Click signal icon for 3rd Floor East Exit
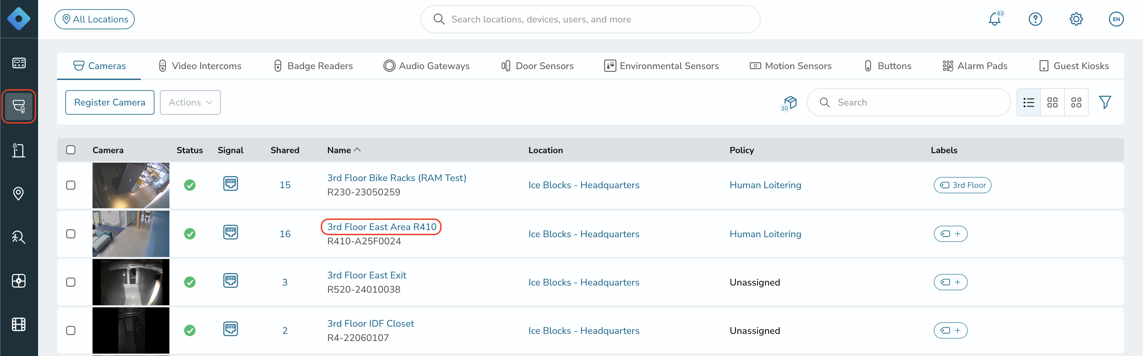This screenshot has height=356, width=1143. click(231, 281)
